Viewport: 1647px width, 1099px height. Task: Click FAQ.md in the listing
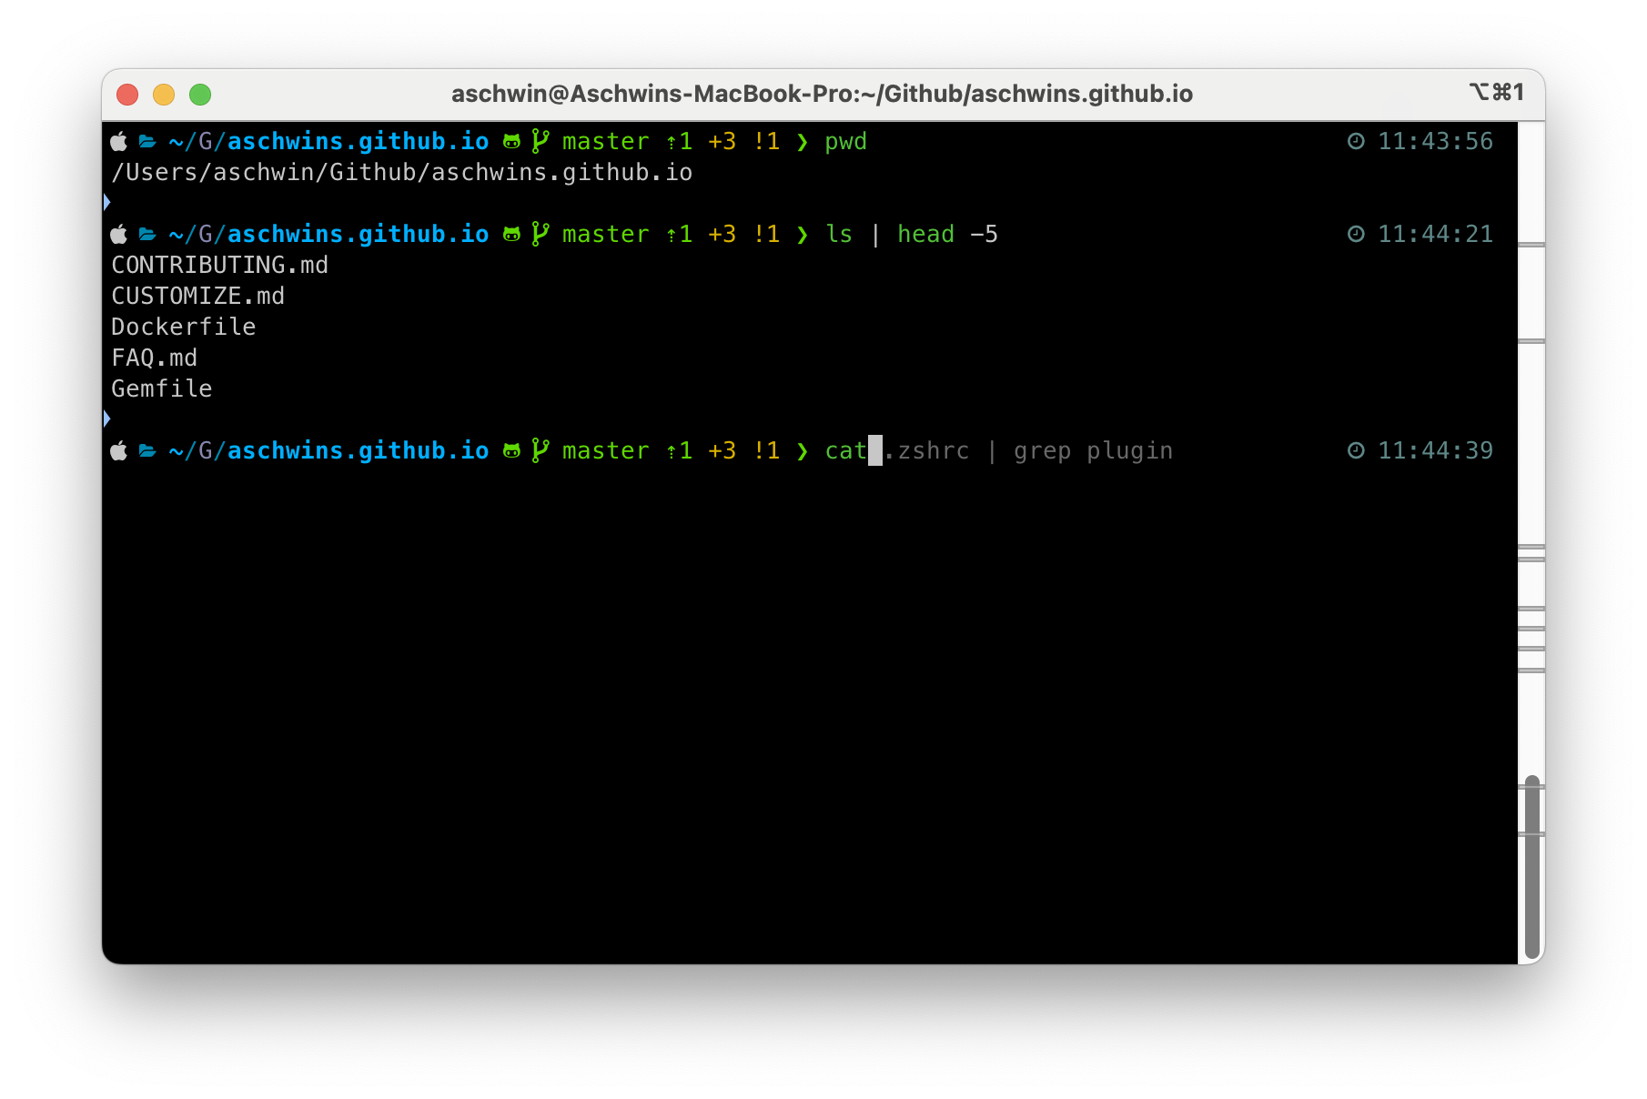click(154, 358)
